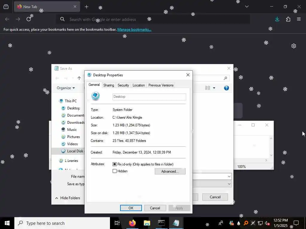Collapse folders with Hide Folders
This screenshot has height=229, width=306.
click(68, 198)
